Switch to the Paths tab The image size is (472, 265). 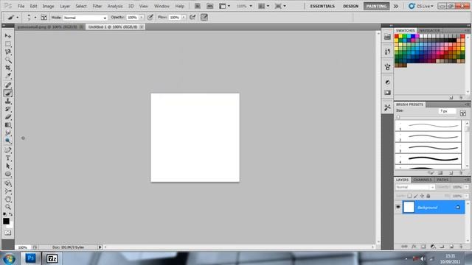coord(442,180)
